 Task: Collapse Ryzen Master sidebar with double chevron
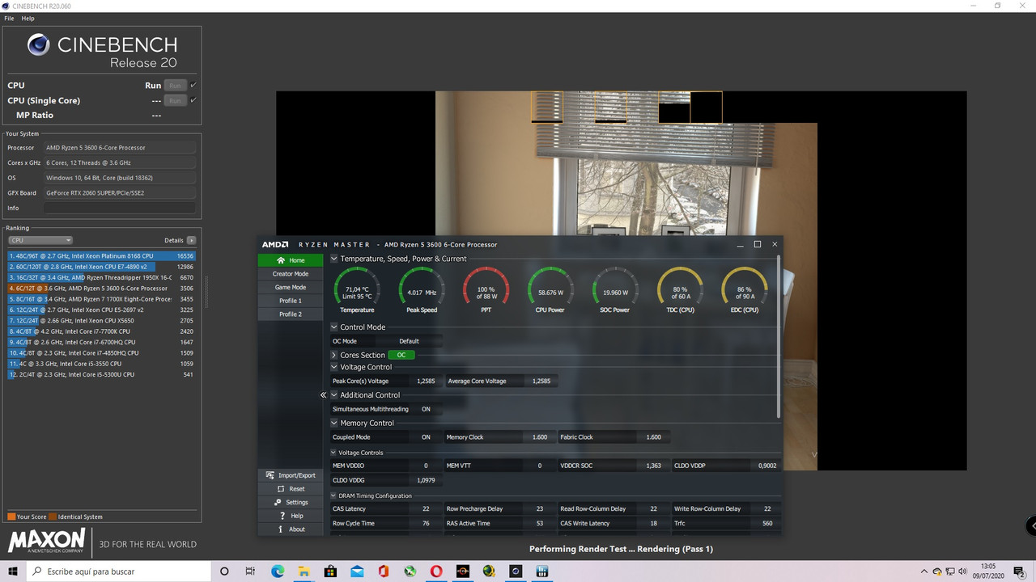point(323,395)
